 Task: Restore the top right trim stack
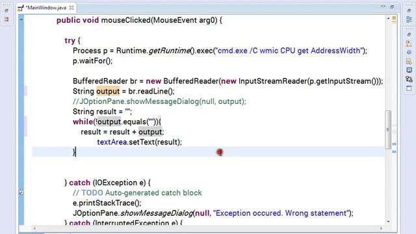[409, 10]
